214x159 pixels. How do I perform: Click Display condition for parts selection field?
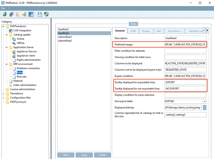click(185, 95)
